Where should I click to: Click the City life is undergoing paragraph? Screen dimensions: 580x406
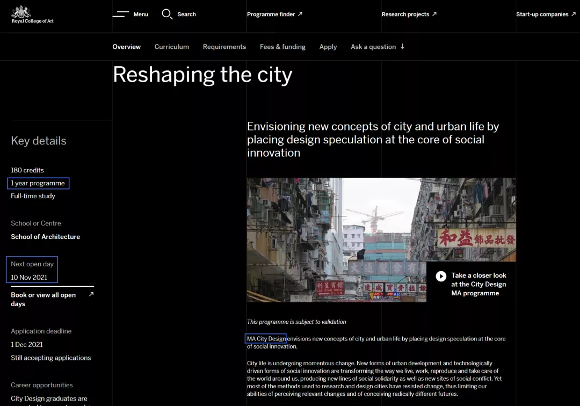pyautogui.click(x=374, y=379)
